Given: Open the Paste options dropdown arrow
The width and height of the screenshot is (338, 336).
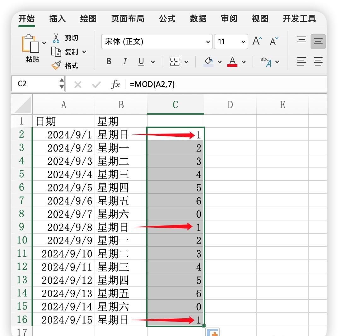Looking at the screenshot, I should coord(44,43).
